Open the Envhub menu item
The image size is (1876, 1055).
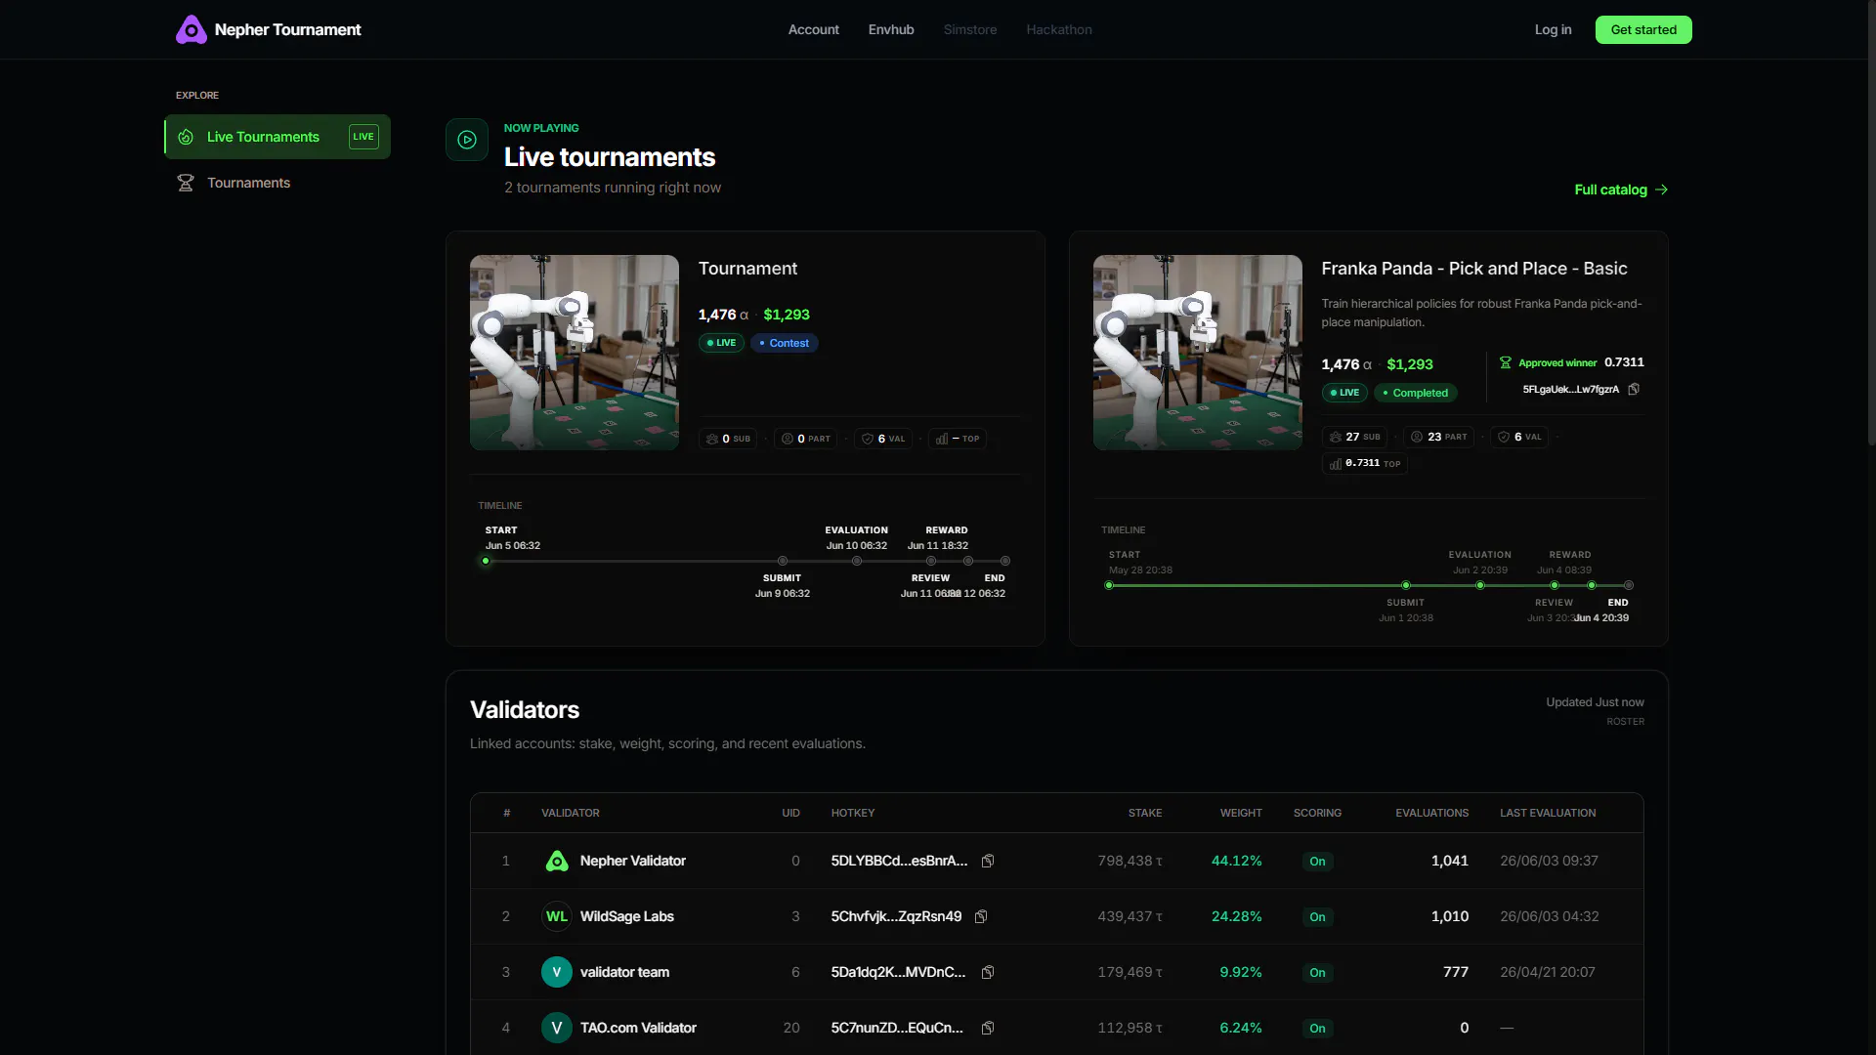[x=891, y=29]
